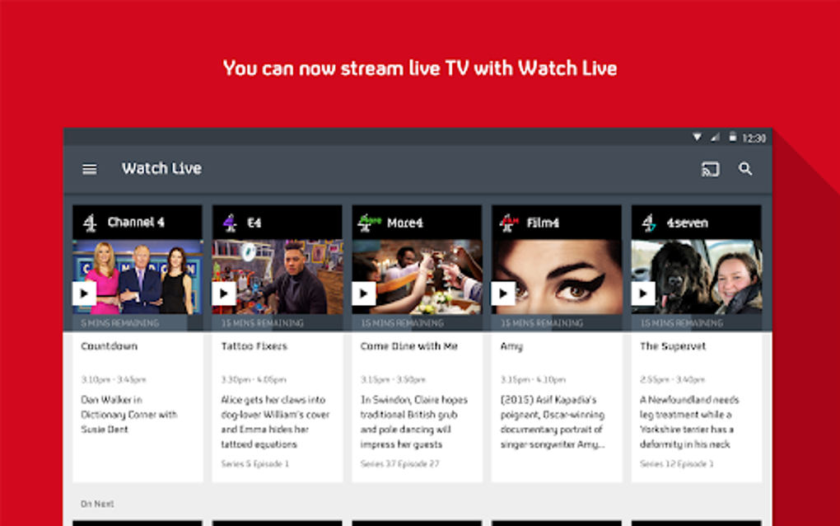Open the hamburger navigation menu
This screenshot has height=526, width=840.
point(90,170)
